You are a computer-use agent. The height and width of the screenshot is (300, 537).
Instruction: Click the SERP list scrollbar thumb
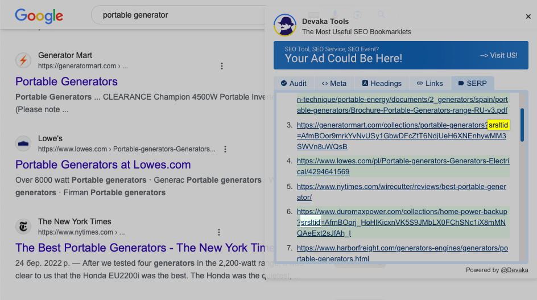[x=522, y=125]
